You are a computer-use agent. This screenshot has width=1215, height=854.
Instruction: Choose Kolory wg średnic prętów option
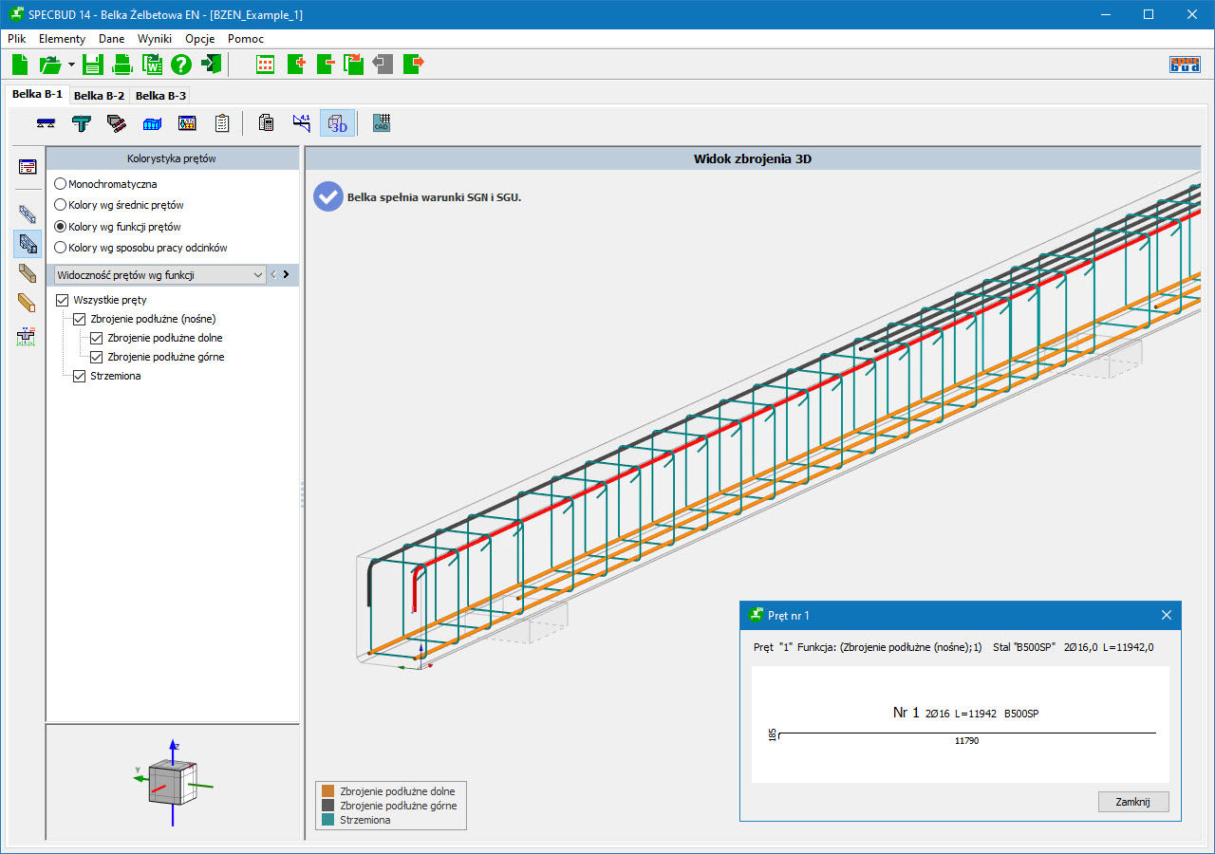click(61, 205)
